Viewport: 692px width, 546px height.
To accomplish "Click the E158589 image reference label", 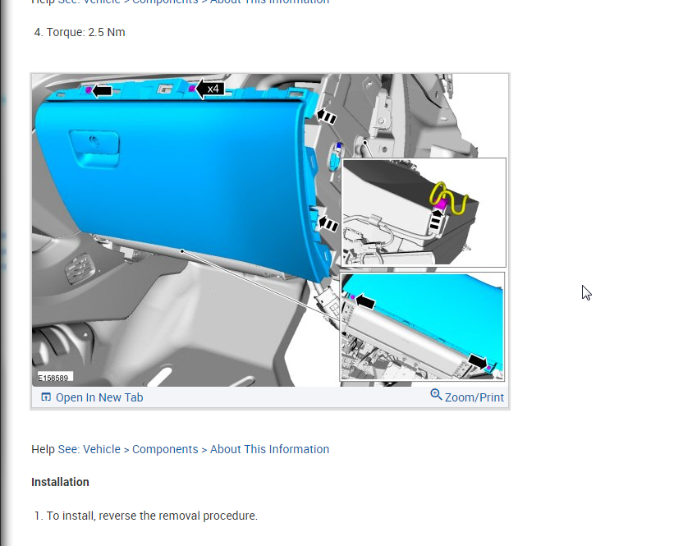I will coord(53,378).
